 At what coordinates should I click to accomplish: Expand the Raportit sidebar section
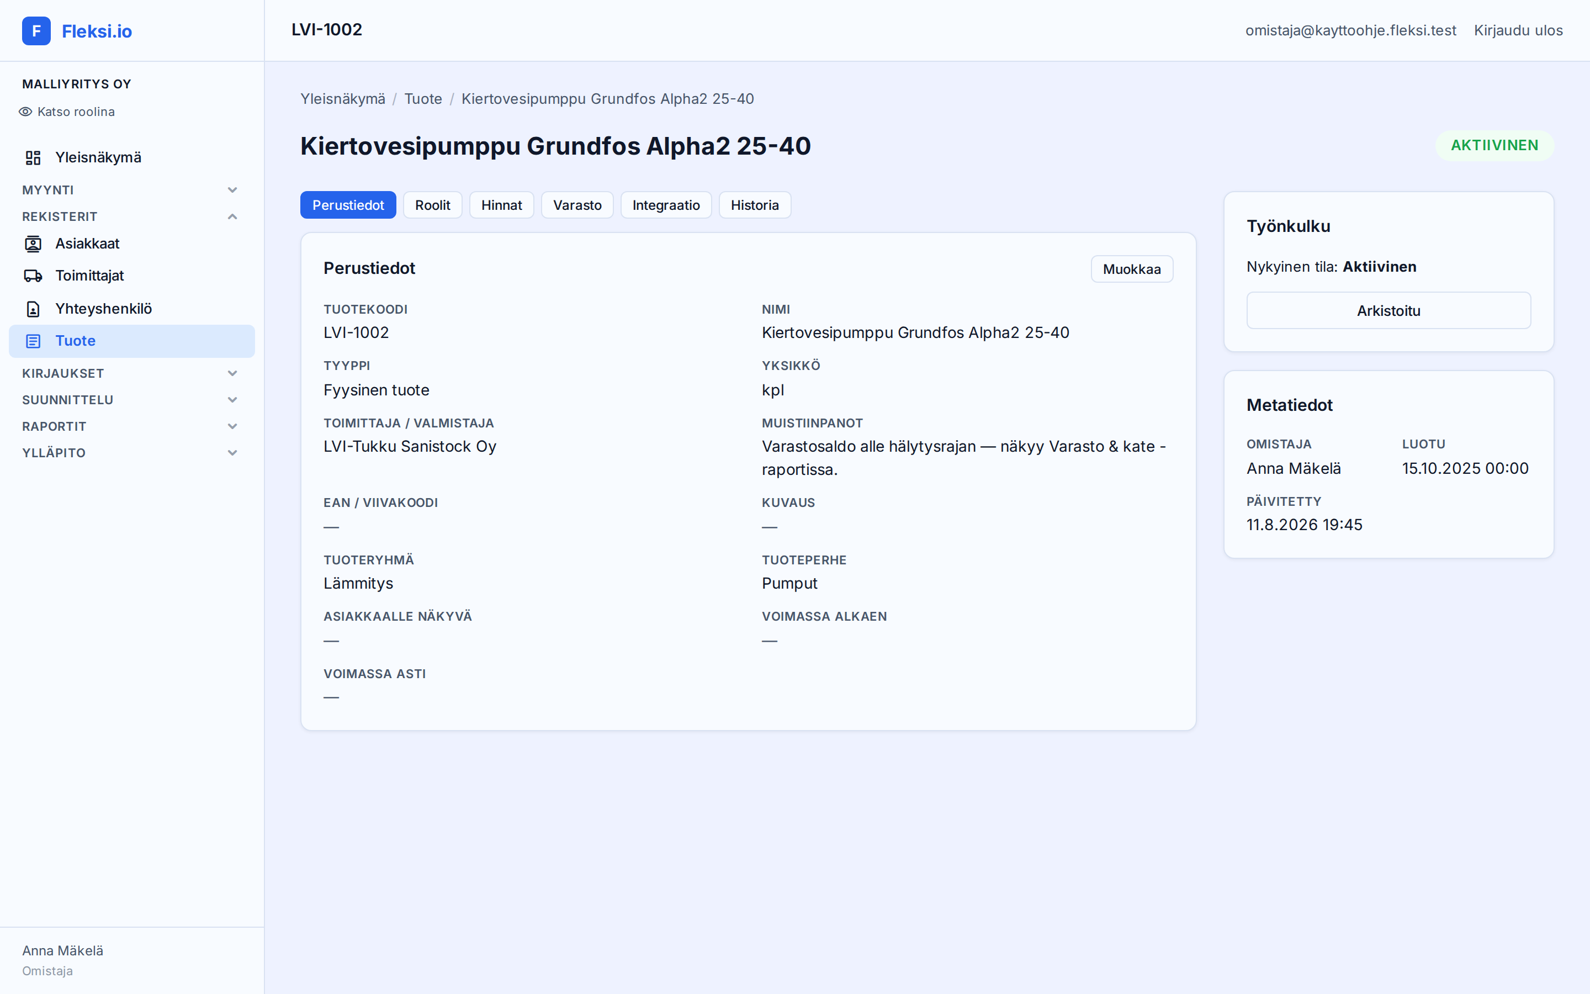click(x=131, y=426)
